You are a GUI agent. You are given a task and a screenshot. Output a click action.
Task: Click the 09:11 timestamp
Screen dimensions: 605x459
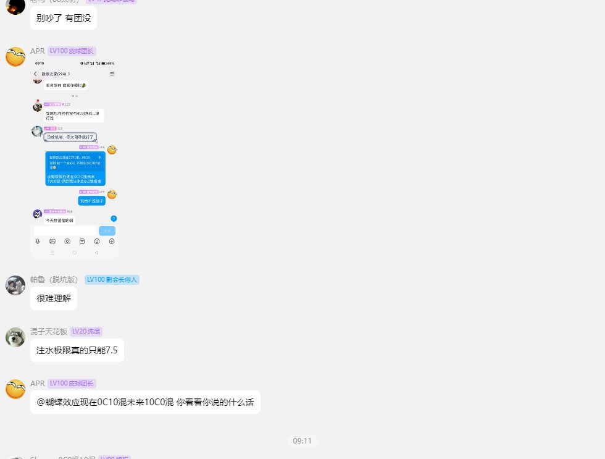302,441
